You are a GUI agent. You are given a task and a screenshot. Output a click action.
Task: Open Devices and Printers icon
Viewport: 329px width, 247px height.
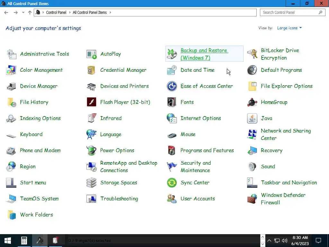click(x=92, y=86)
